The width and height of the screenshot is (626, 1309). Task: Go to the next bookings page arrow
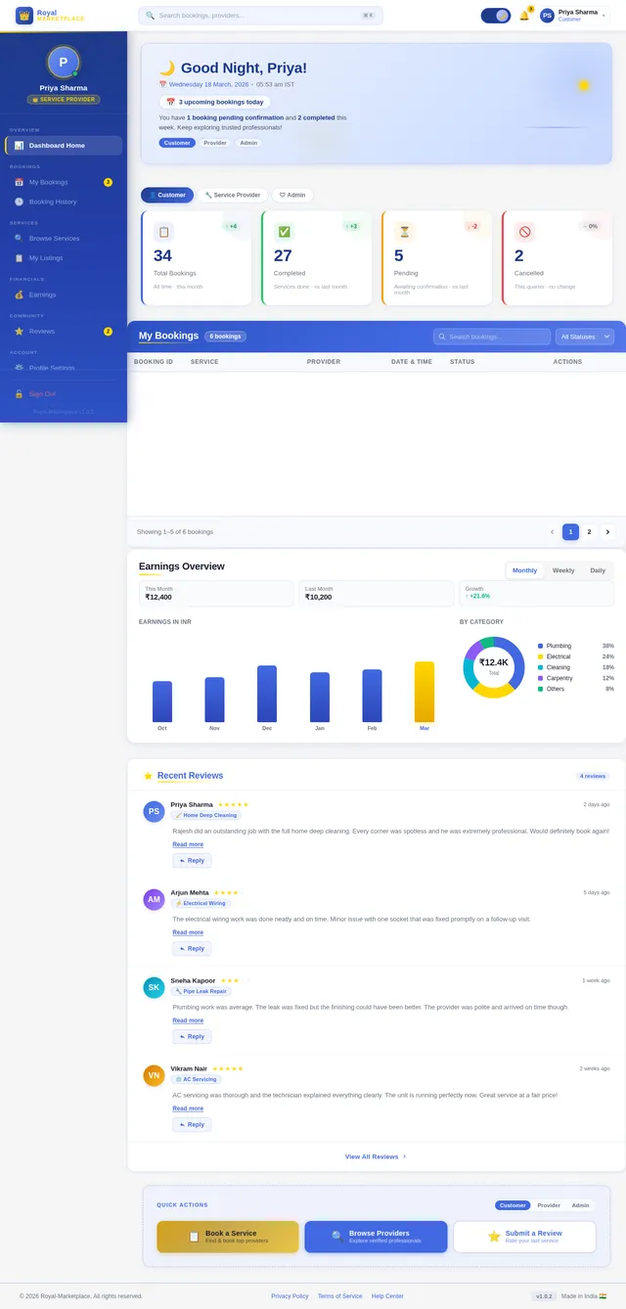click(607, 531)
